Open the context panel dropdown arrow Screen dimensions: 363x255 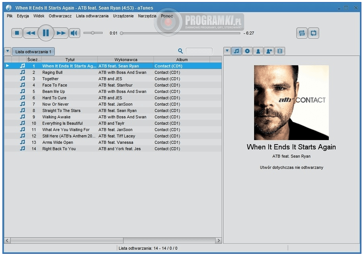[x=227, y=51]
